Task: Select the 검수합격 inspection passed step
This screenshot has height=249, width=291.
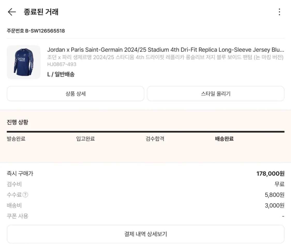Action: [154, 139]
